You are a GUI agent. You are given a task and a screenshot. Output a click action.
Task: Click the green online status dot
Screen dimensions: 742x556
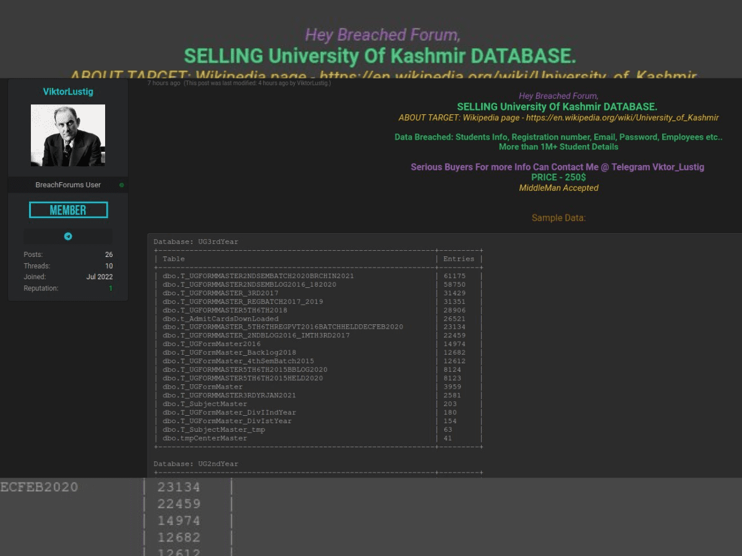click(x=121, y=185)
